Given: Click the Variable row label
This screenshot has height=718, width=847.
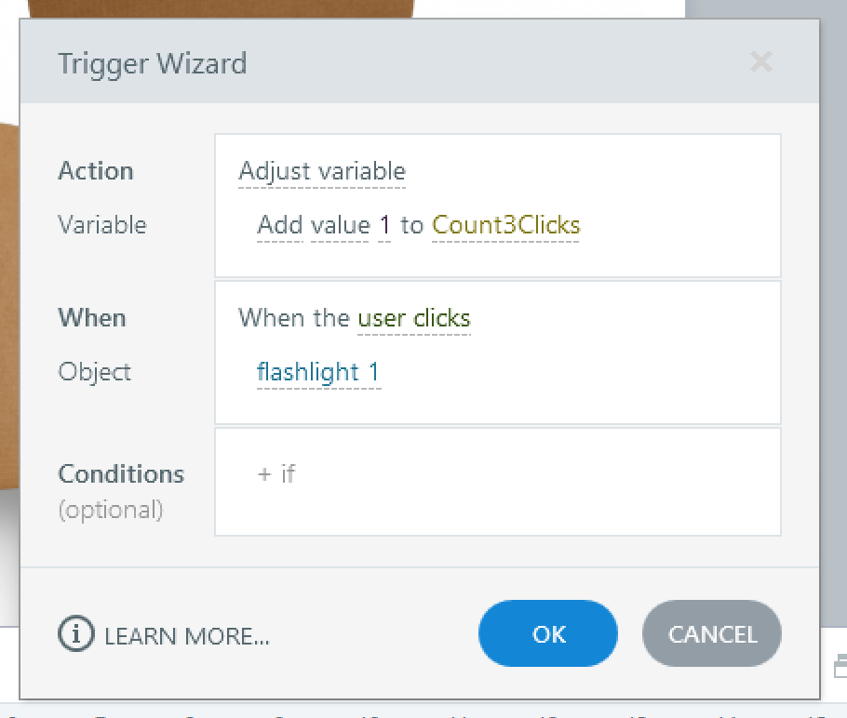Looking at the screenshot, I should click(x=102, y=225).
